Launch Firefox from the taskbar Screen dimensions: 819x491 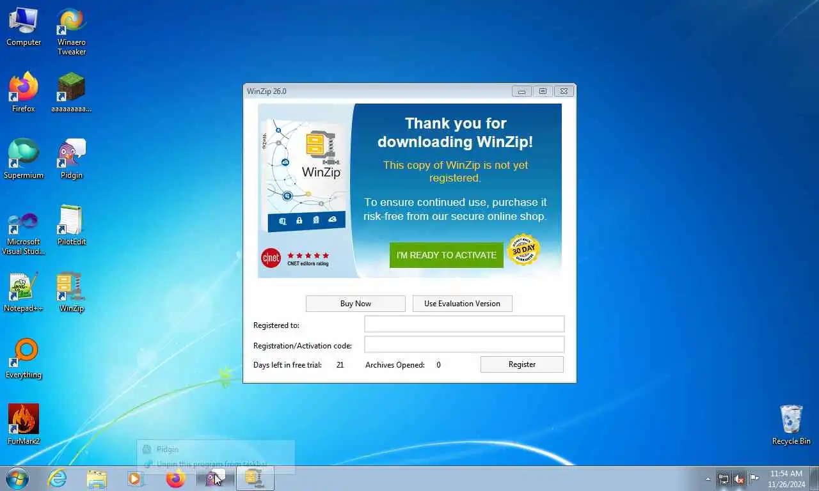[x=175, y=478]
